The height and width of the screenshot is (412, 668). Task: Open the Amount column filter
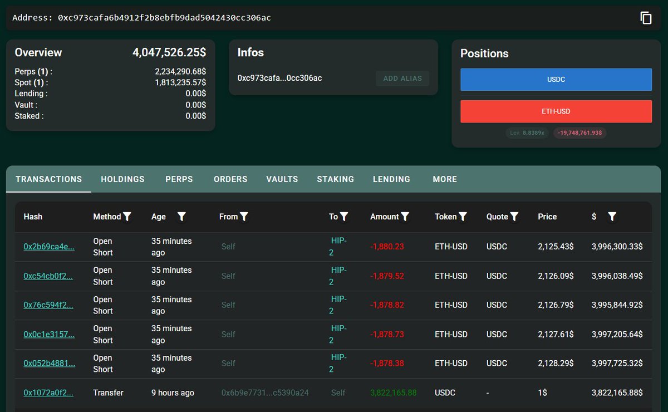(x=405, y=217)
